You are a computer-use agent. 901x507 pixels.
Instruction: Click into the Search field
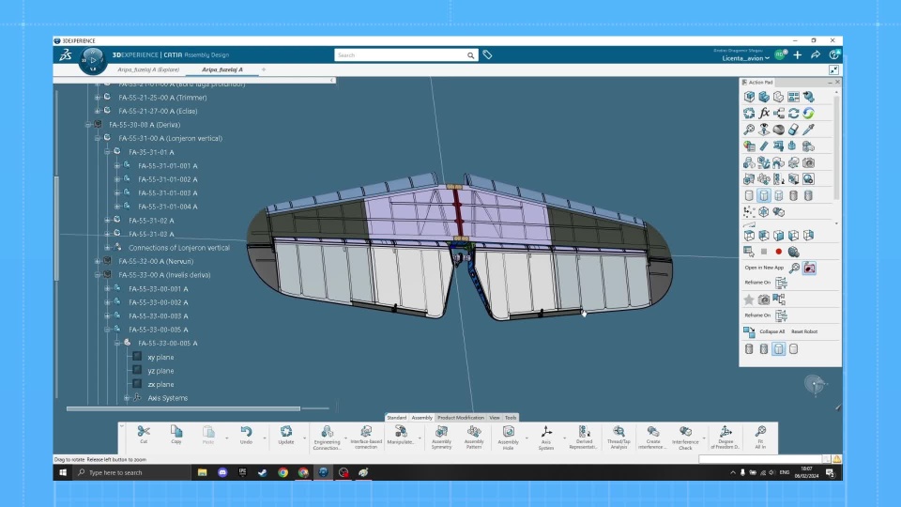point(401,55)
